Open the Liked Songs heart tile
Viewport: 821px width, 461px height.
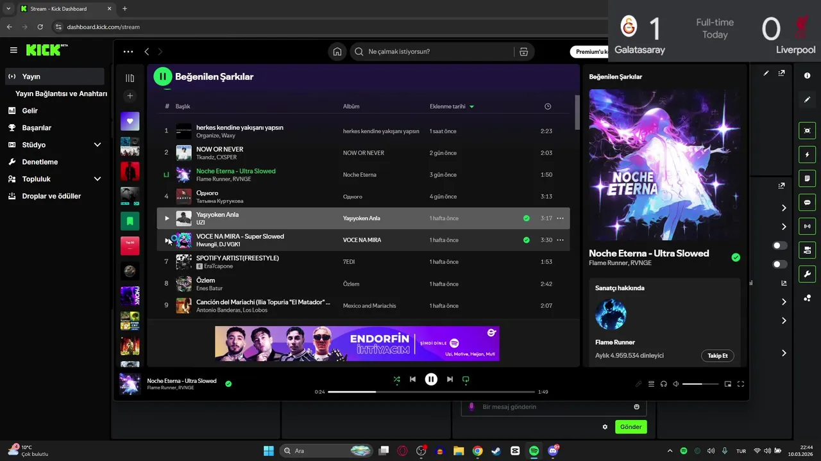click(x=130, y=121)
